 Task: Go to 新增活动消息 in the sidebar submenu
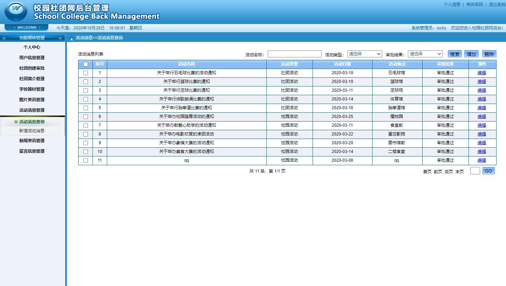click(32, 131)
